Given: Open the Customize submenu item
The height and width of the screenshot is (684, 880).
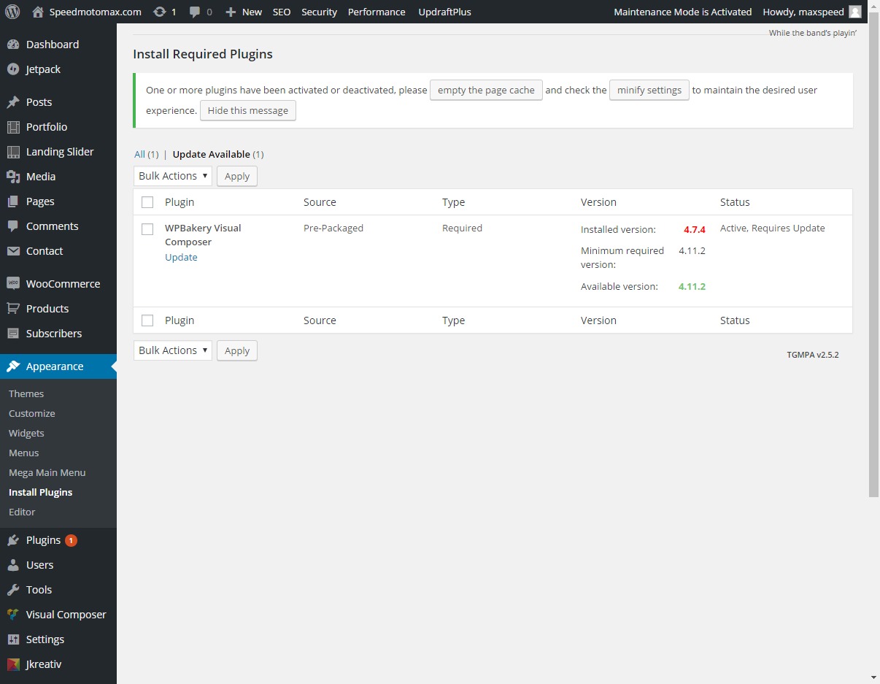Looking at the screenshot, I should pyautogui.click(x=32, y=413).
